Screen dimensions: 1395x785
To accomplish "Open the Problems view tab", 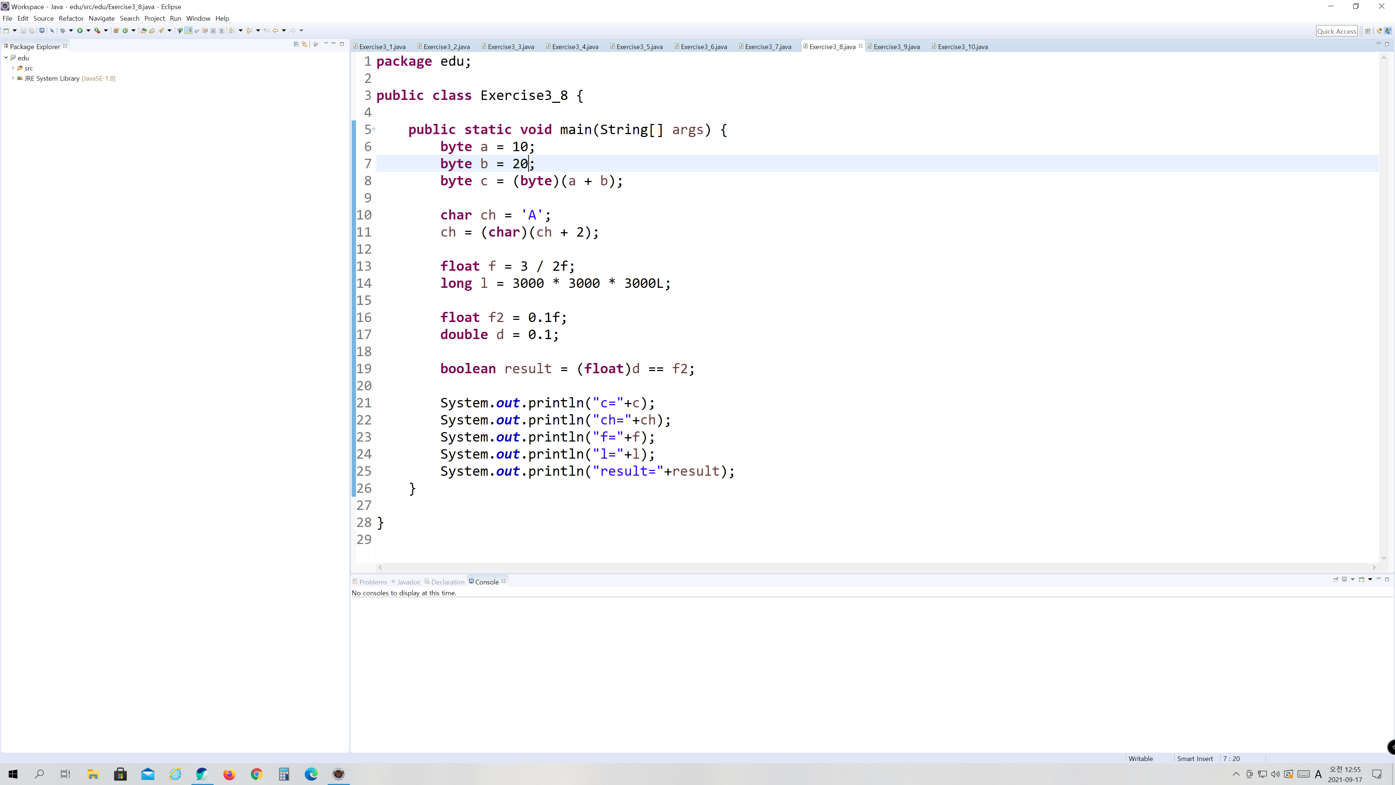I will pyautogui.click(x=373, y=582).
